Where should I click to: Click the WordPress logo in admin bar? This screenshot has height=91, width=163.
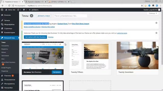pos(2,10)
